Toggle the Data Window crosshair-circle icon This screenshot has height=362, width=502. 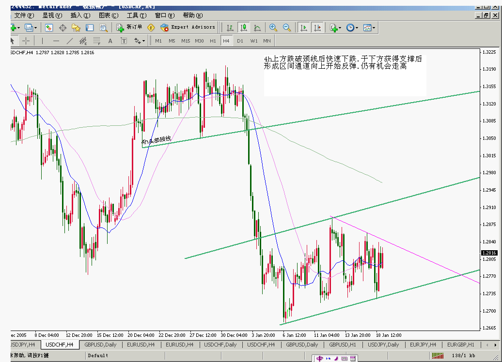pyautogui.click(x=63, y=28)
